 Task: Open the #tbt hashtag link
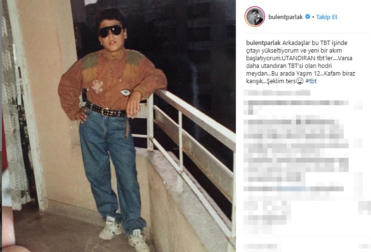tap(311, 81)
